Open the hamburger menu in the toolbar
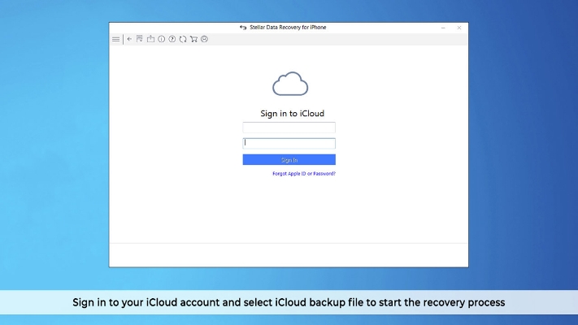The image size is (578, 325). [115, 39]
